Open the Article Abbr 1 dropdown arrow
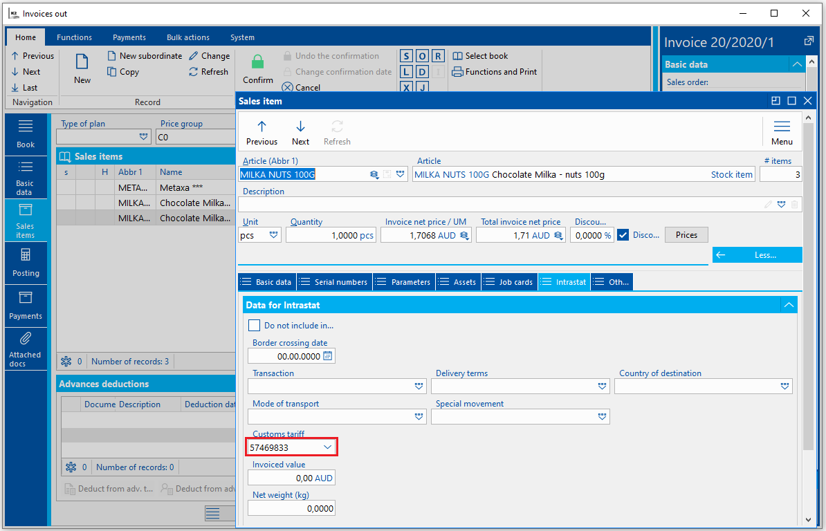The width and height of the screenshot is (826, 531). 401,174
